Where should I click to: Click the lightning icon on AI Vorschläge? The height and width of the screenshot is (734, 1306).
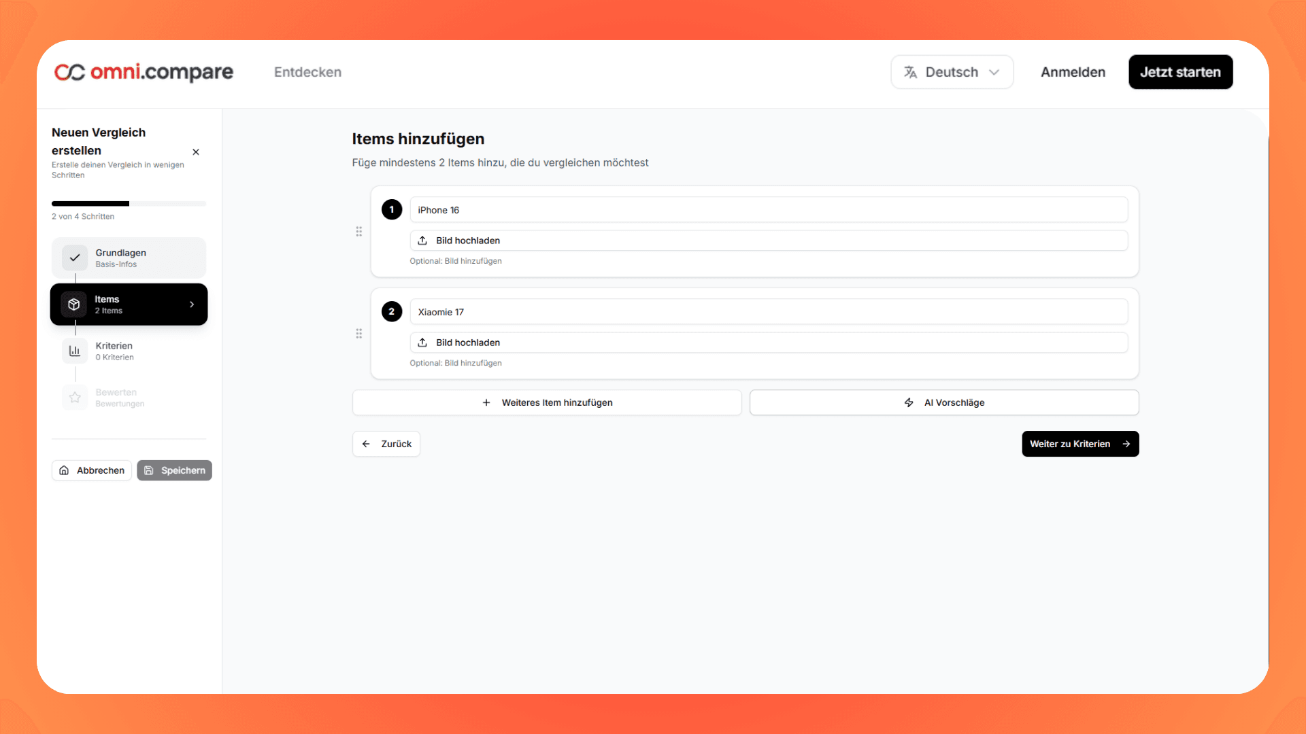[909, 402]
